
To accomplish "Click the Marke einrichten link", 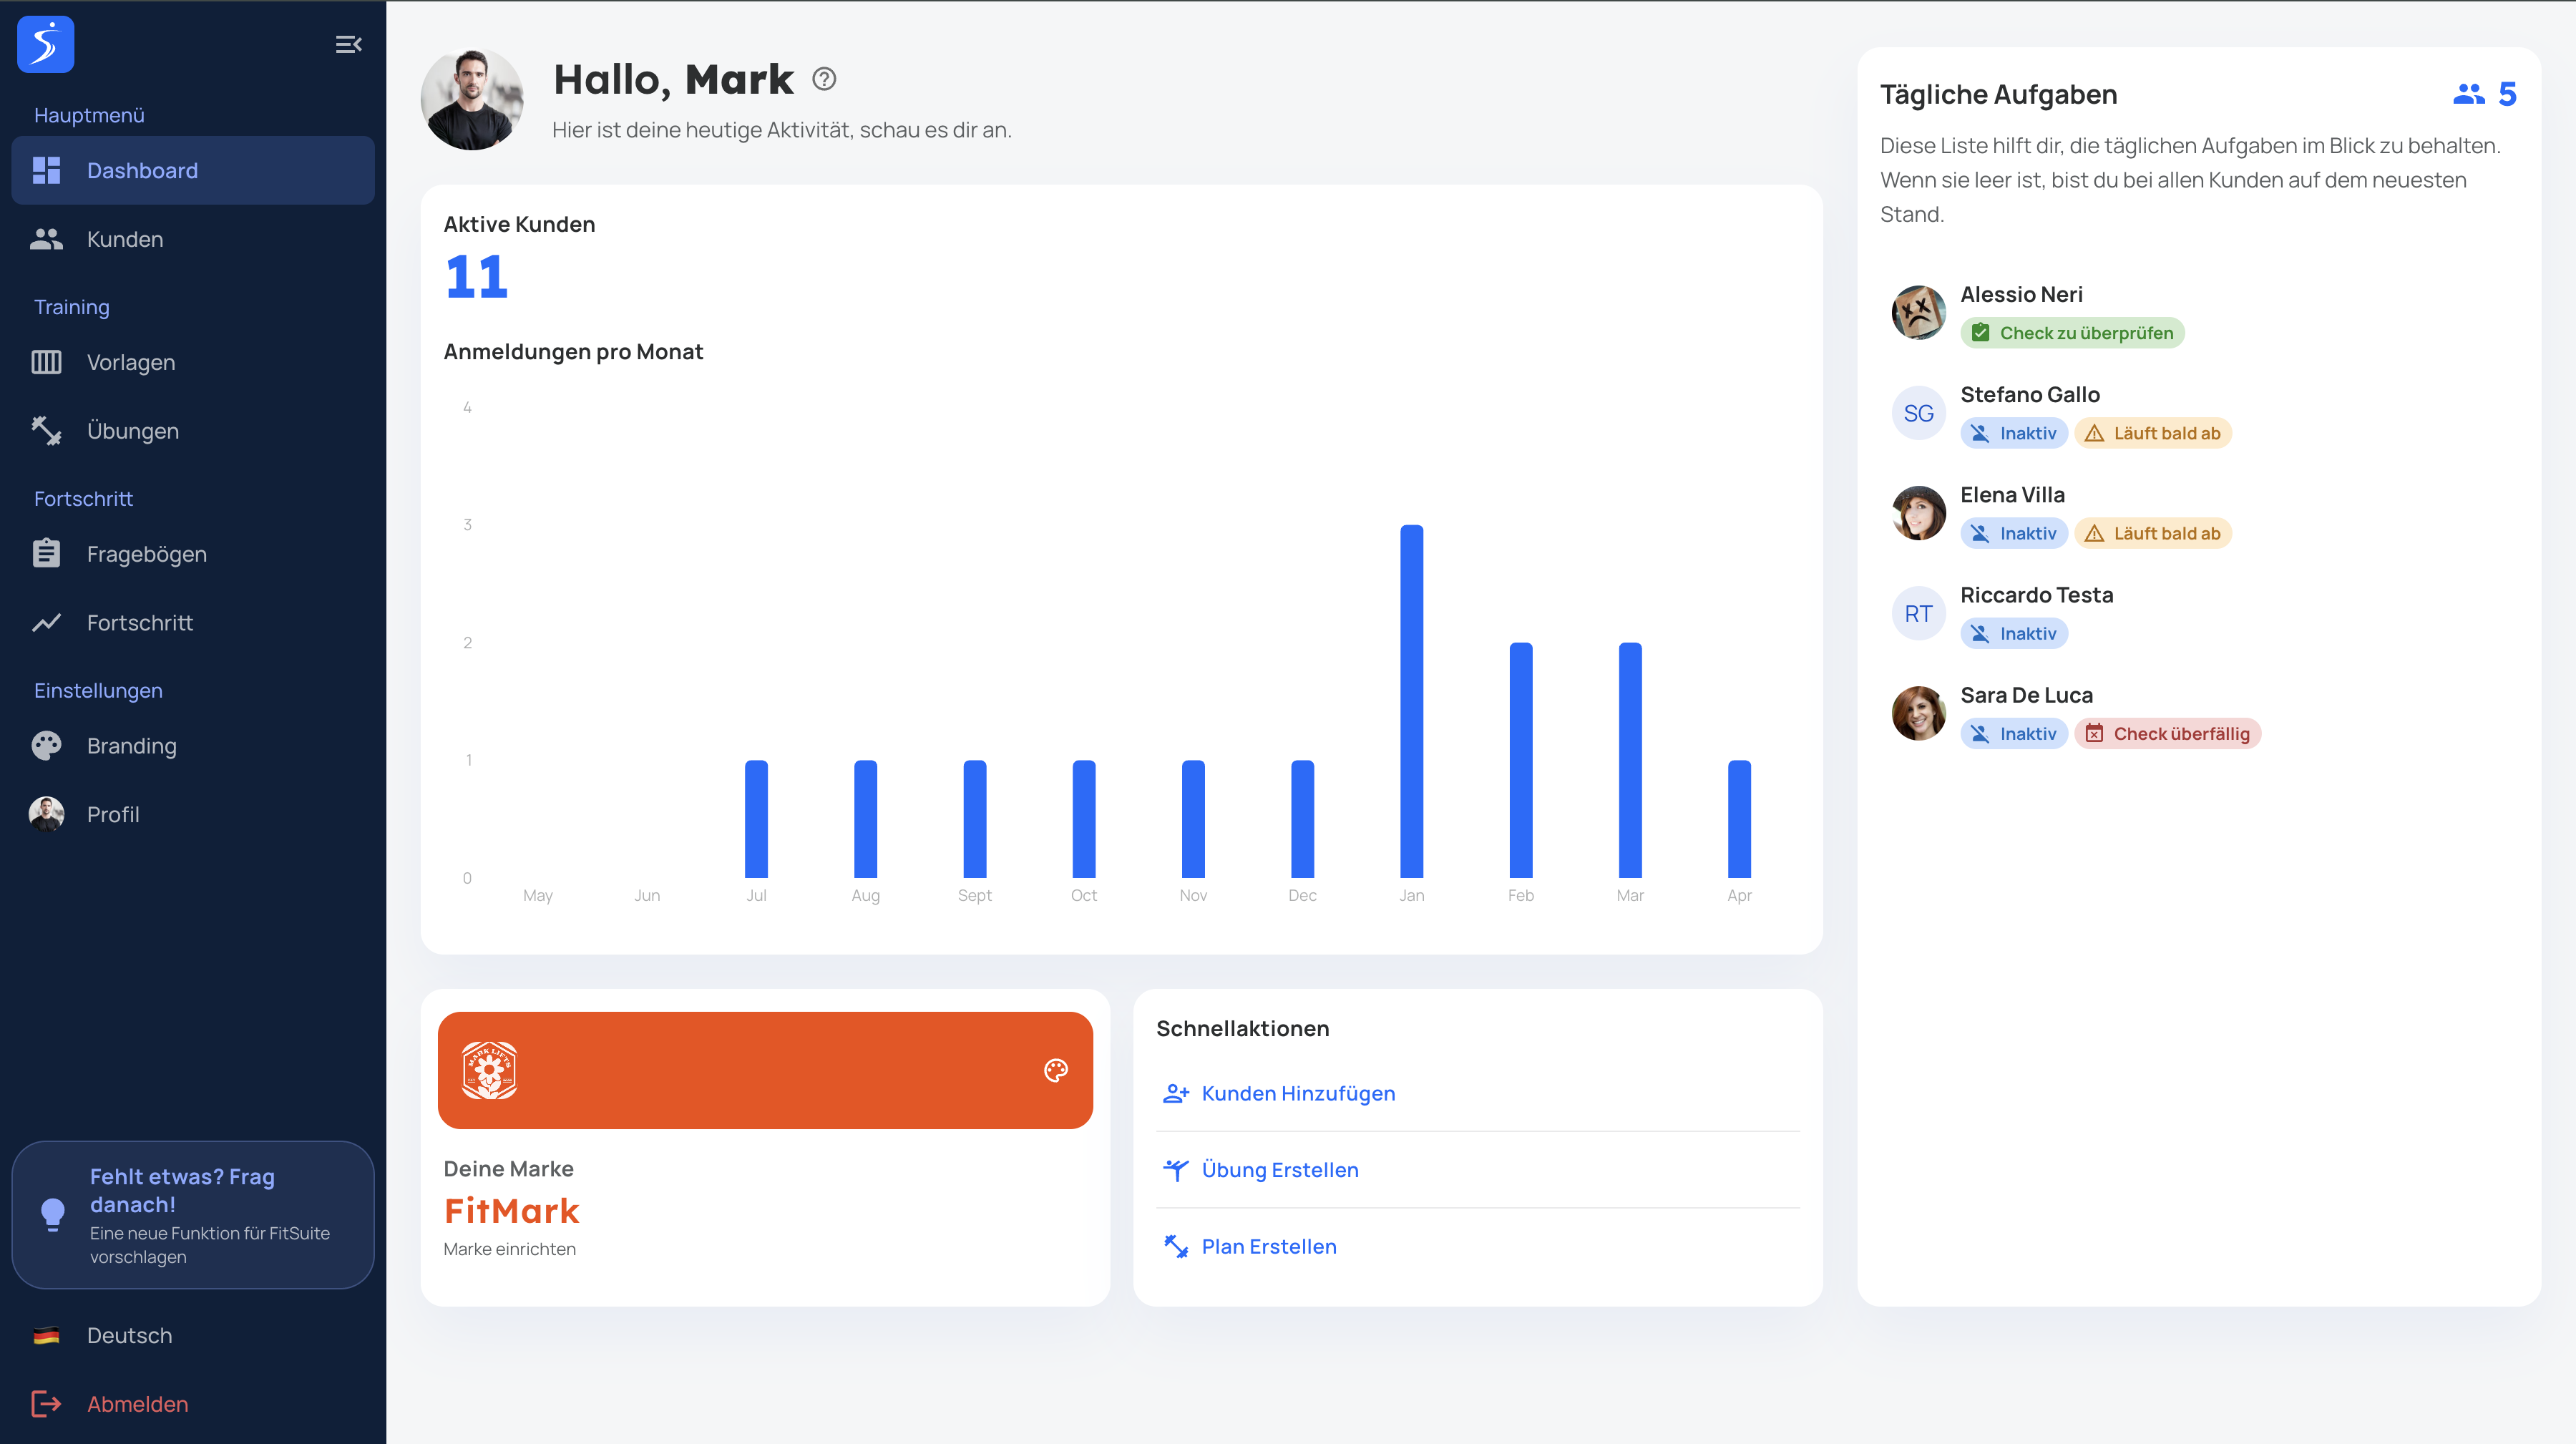I will 510,1249.
